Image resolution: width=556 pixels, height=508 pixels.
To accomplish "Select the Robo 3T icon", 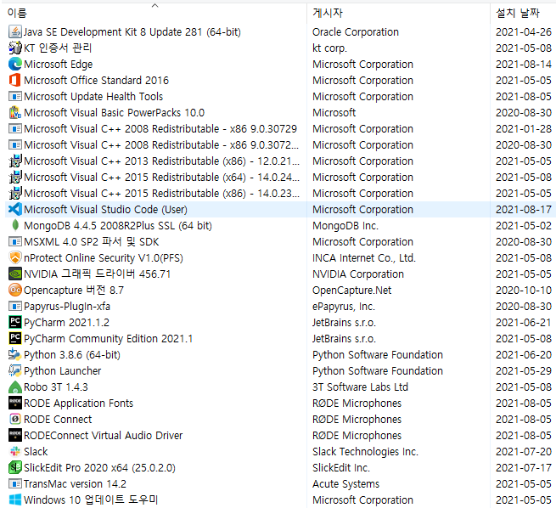I will (15, 387).
